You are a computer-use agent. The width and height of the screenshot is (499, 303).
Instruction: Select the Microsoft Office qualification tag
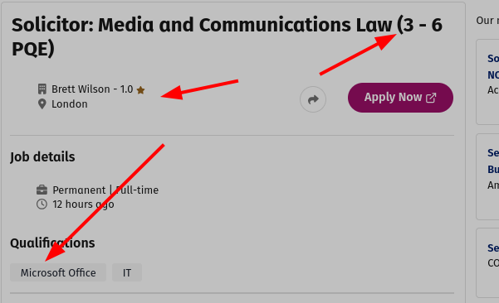tap(58, 272)
